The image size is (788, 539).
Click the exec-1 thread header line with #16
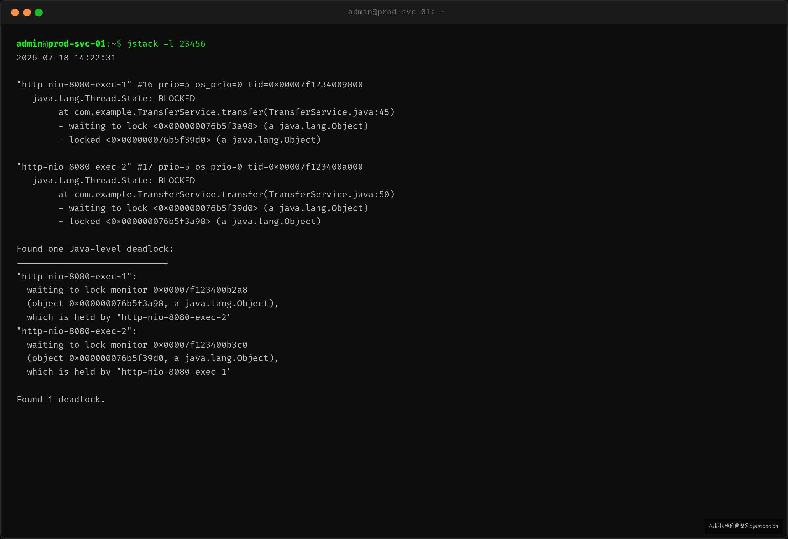pyautogui.click(x=190, y=84)
